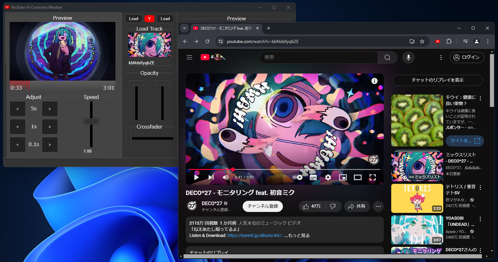Open a new browser tab

[269, 28]
